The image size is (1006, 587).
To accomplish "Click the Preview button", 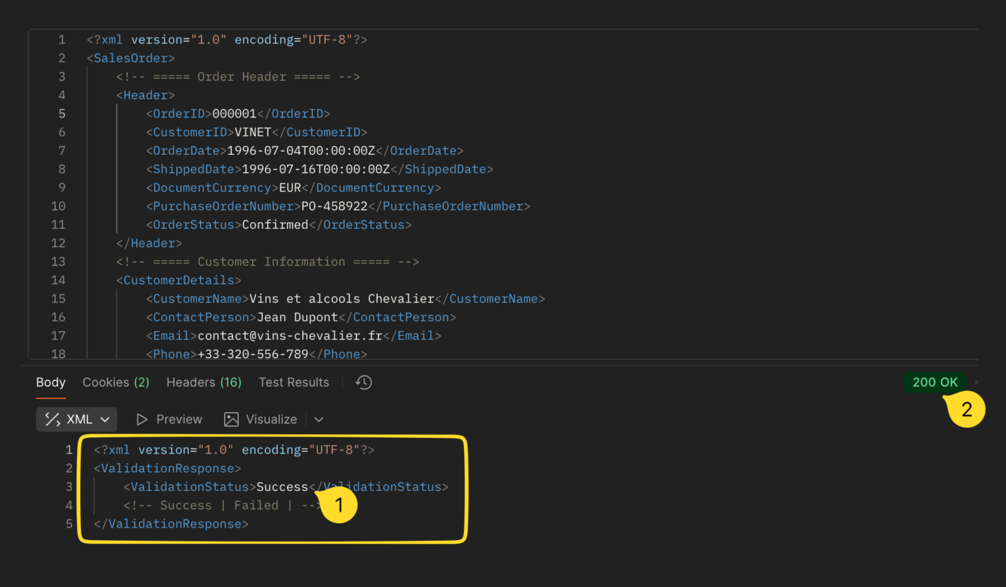I will 169,420.
